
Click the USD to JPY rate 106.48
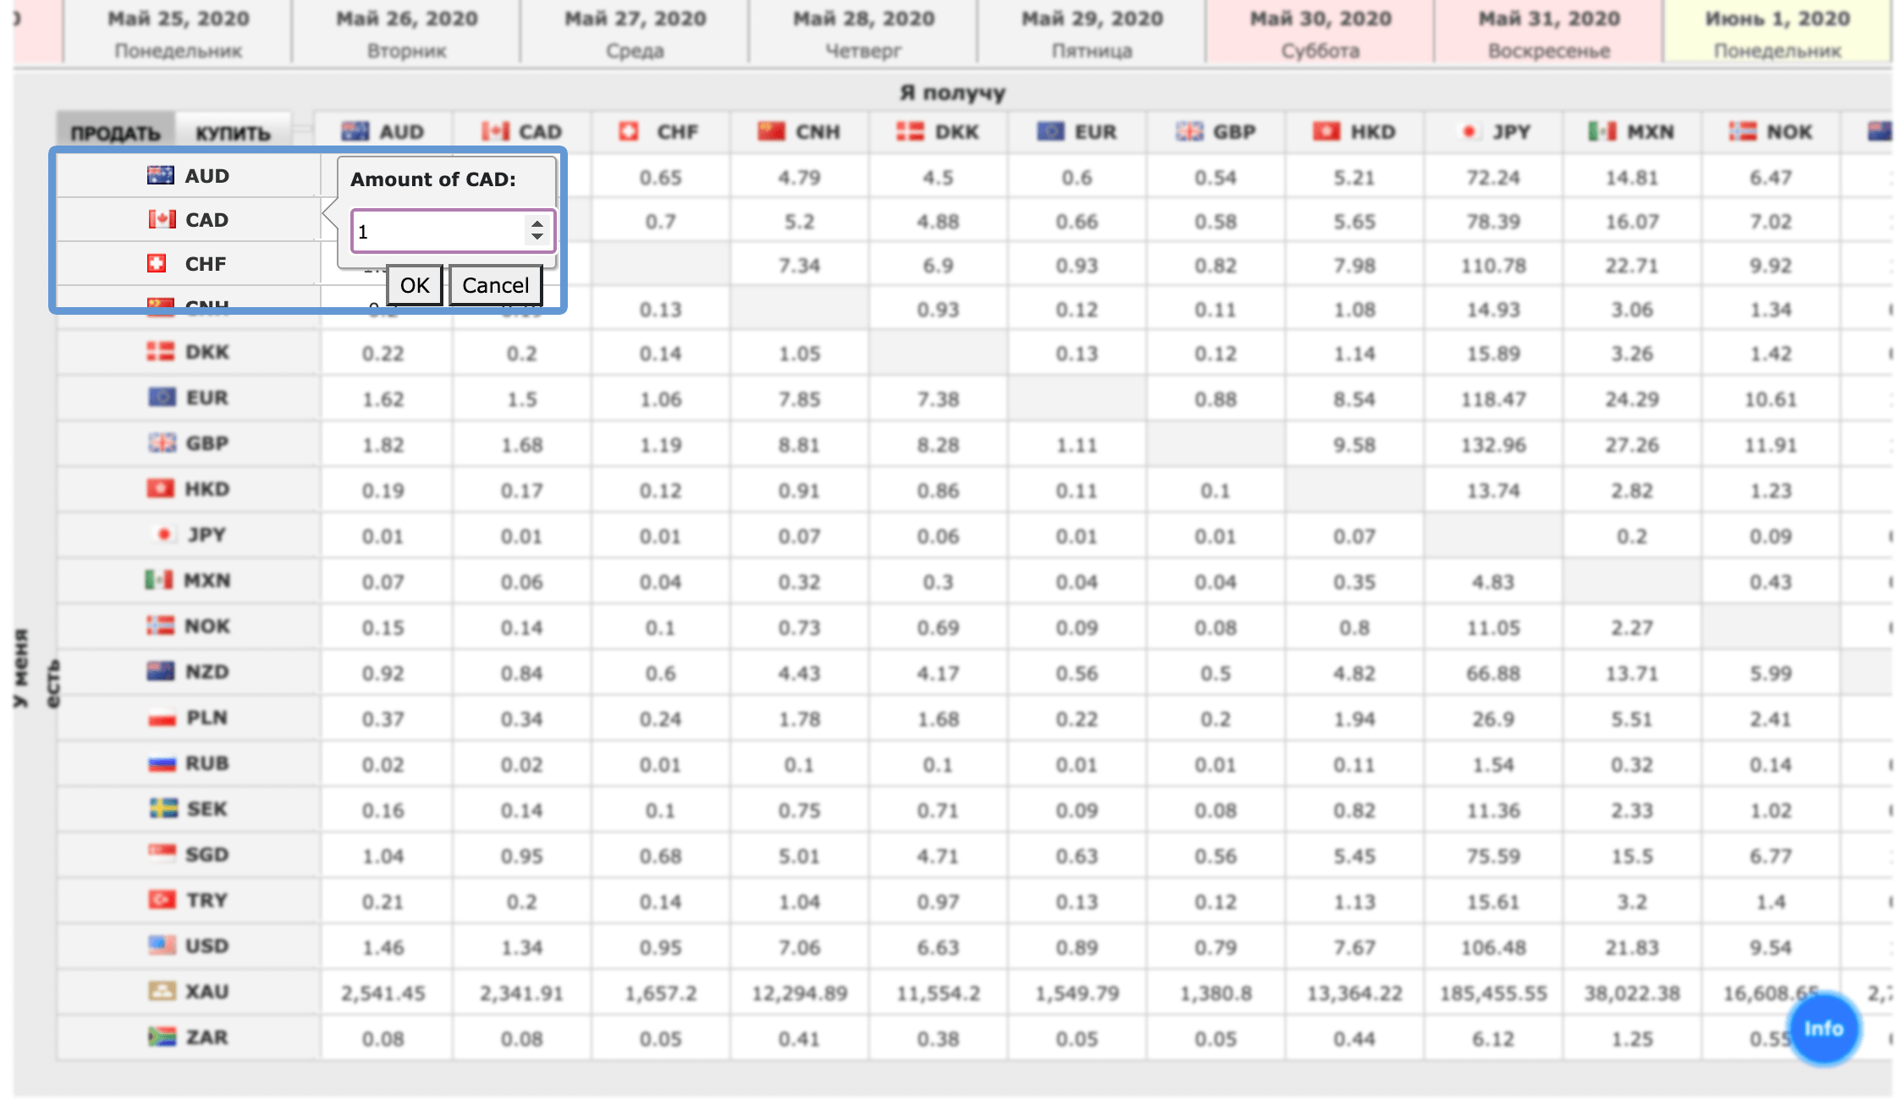(1493, 947)
